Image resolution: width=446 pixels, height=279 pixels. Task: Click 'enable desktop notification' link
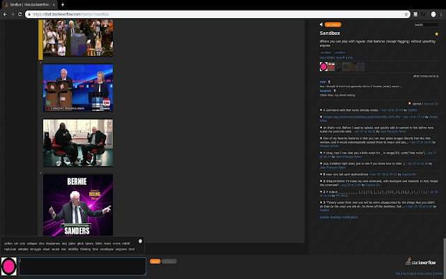coord(339,217)
